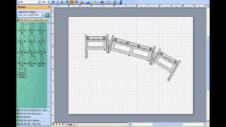Select the WS2-R-90R Plan shape
226x127 pixels.
click(32, 61)
